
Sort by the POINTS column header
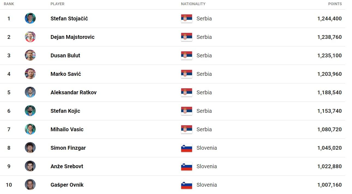(x=335, y=4)
